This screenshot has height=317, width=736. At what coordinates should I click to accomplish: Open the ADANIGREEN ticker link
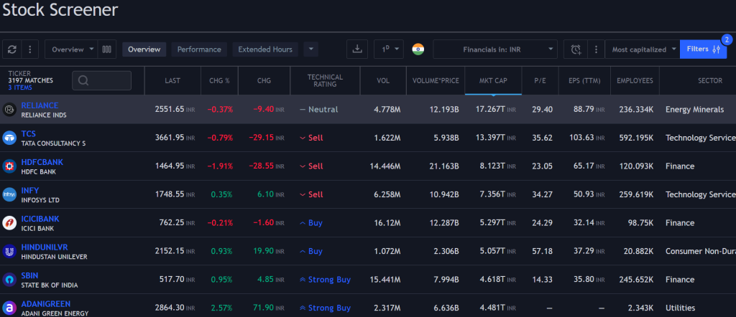tap(46, 304)
